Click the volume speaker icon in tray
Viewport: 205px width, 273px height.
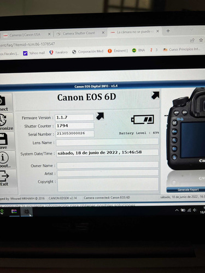click(195, 210)
